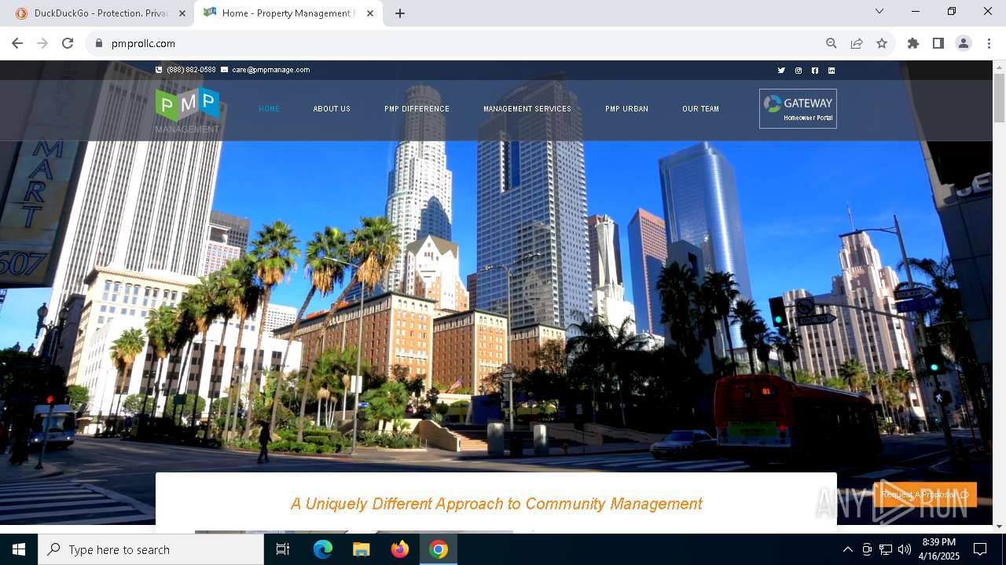Click the heading A Uniquely Different Approach
The width and height of the screenshot is (1006, 565).
coord(497,504)
